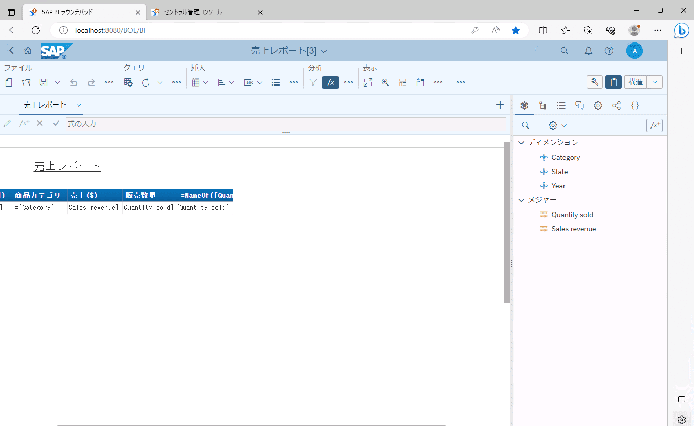Click the Open document folder icon
Screen dimensions: 694x426
tap(26, 82)
